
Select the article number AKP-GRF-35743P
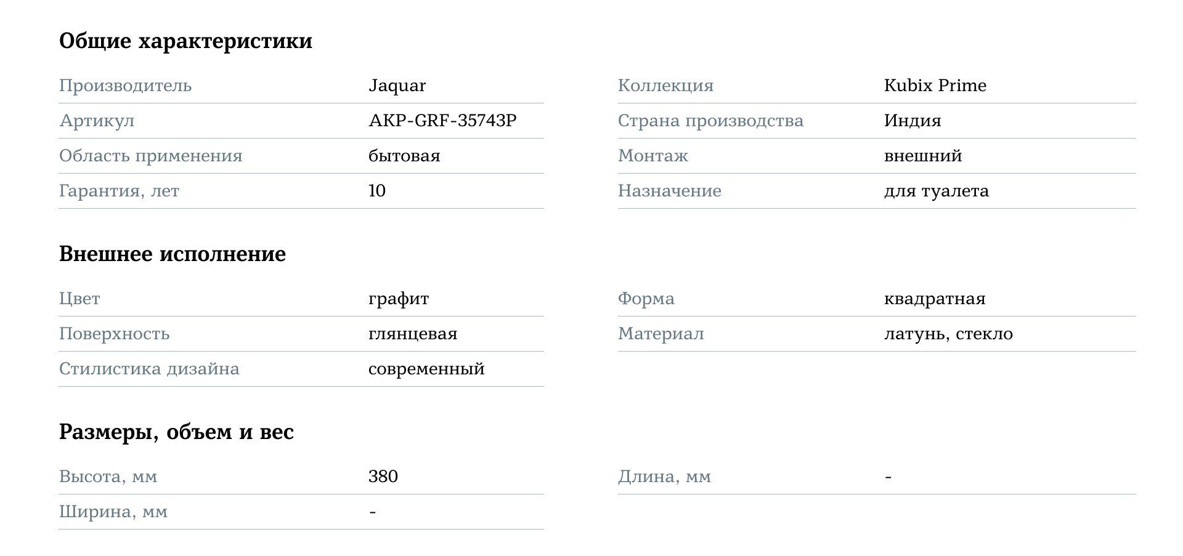tap(442, 121)
